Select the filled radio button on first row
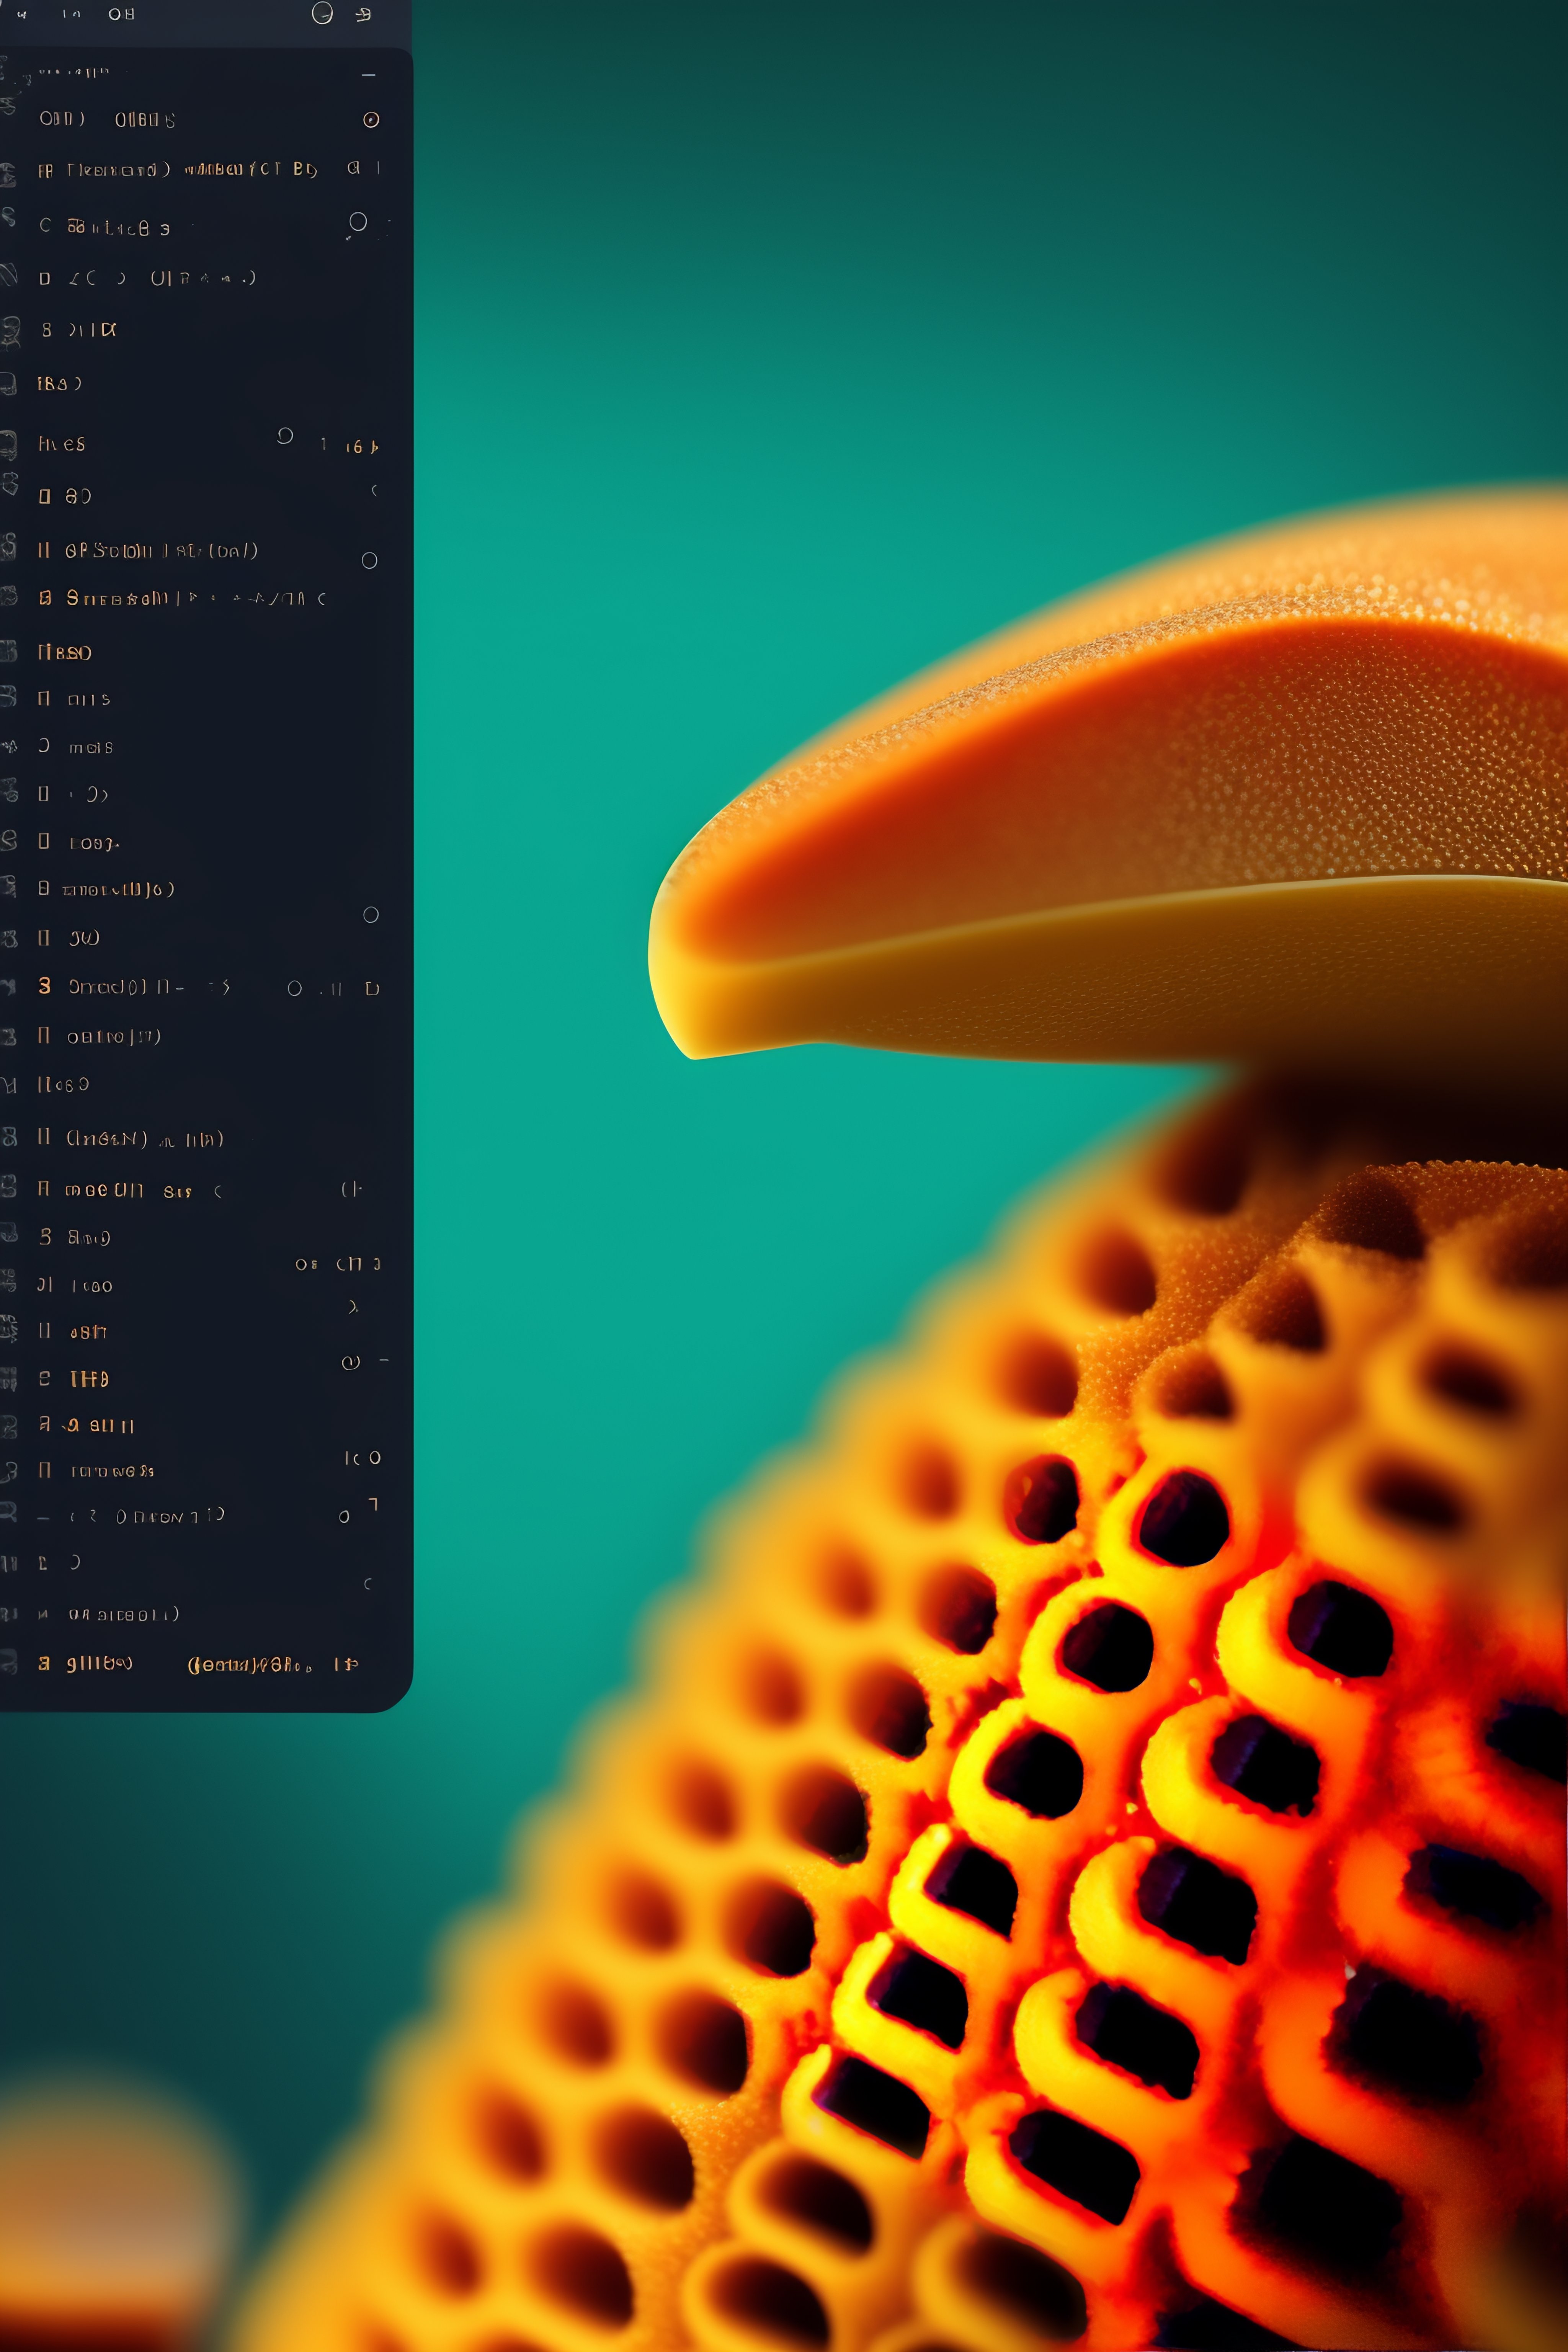Viewport: 1568px width, 2352px height. (x=371, y=120)
